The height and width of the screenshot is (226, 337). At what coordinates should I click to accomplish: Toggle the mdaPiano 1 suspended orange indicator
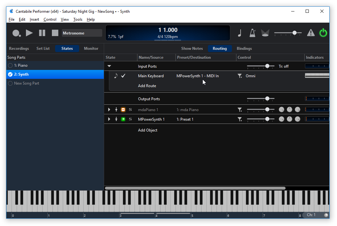tap(123, 110)
